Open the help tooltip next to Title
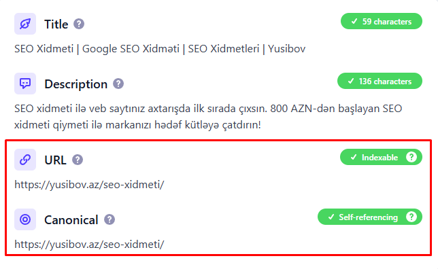 pos(79,24)
